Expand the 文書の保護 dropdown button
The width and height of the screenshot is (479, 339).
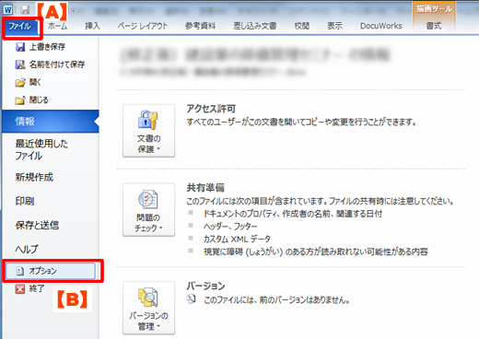(x=149, y=131)
